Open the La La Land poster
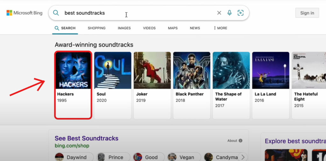The width and height of the screenshot is (326, 161). 271,70
